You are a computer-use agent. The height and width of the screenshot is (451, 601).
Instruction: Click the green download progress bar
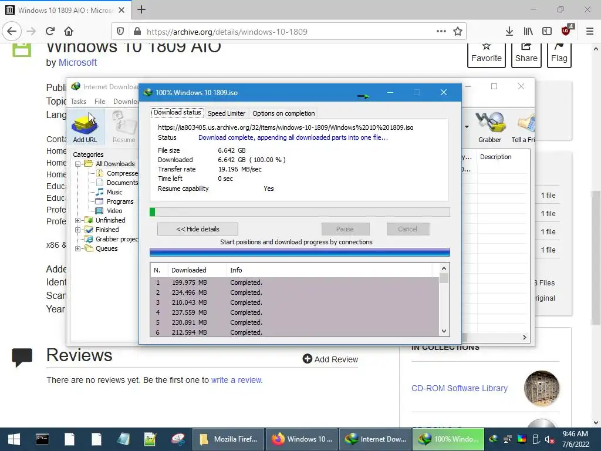(x=300, y=211)
